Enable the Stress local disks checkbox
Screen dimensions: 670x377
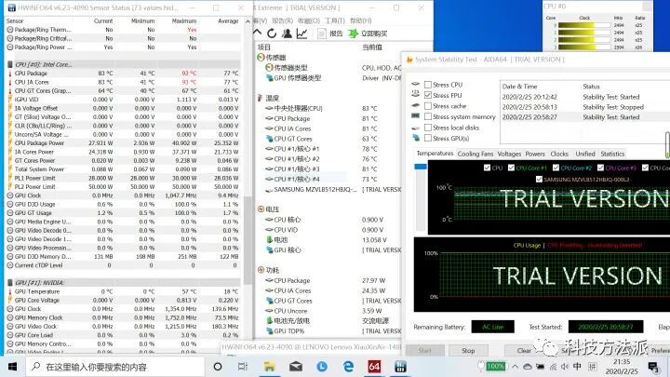click(428, 128)
